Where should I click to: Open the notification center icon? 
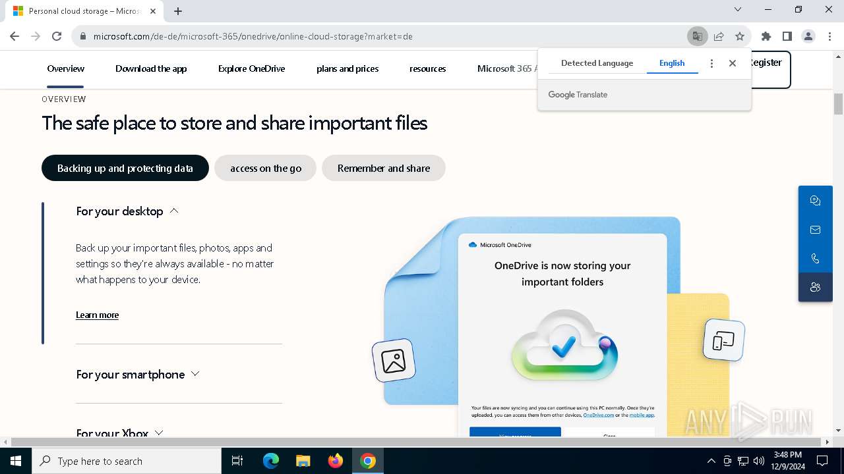[x=822, y=461]
